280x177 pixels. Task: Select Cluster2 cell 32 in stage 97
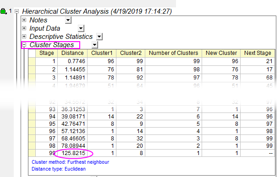click(131, 138)
